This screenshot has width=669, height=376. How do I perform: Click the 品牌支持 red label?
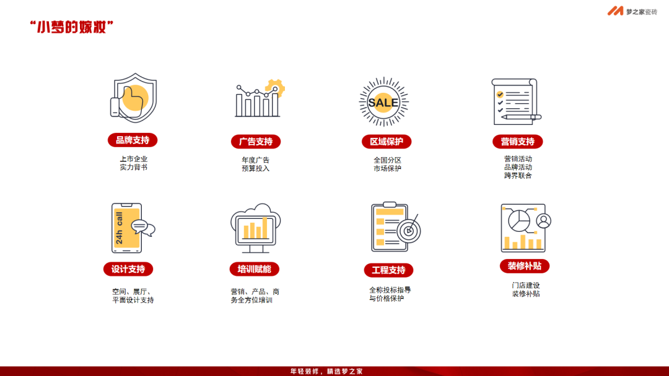point(133,140)
